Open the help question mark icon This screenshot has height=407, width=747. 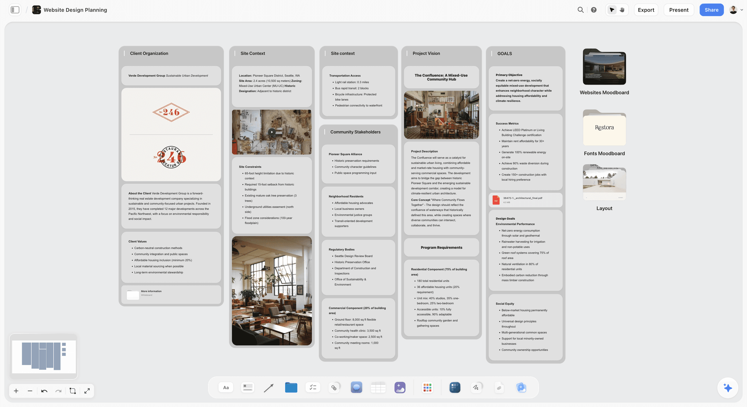click(x=594, y=10)
